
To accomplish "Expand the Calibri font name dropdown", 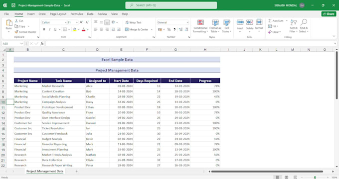I will pyautogui.click(x=65, y=22).
